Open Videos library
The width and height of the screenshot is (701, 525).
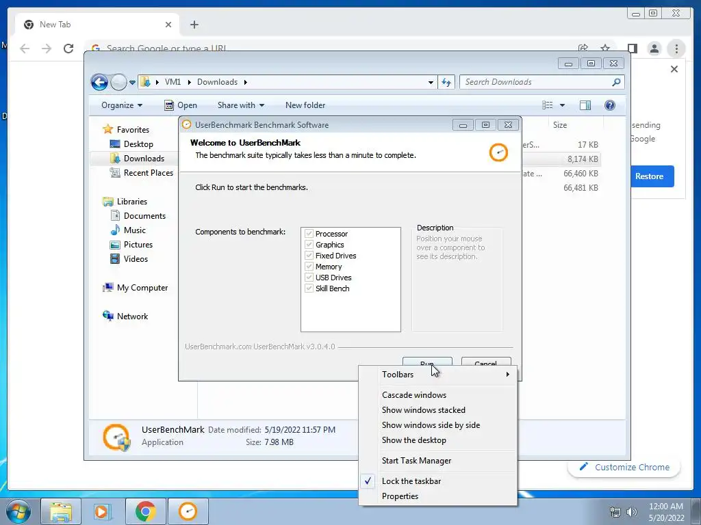[129, 259]
